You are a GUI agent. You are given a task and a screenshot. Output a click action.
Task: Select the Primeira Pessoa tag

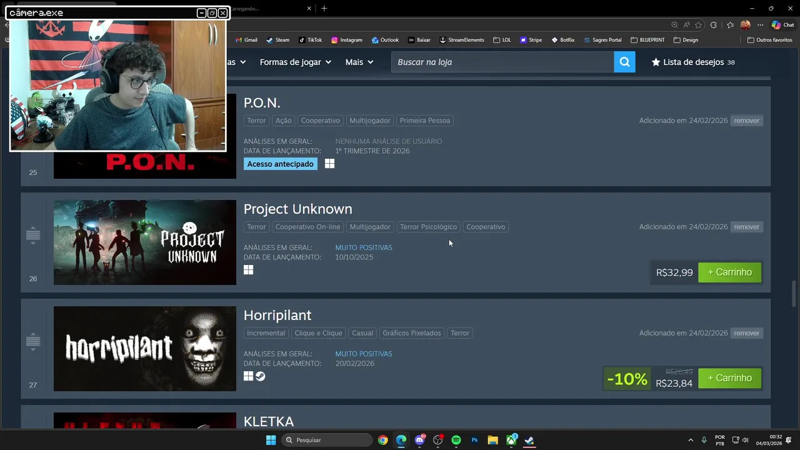pos(425,121)
